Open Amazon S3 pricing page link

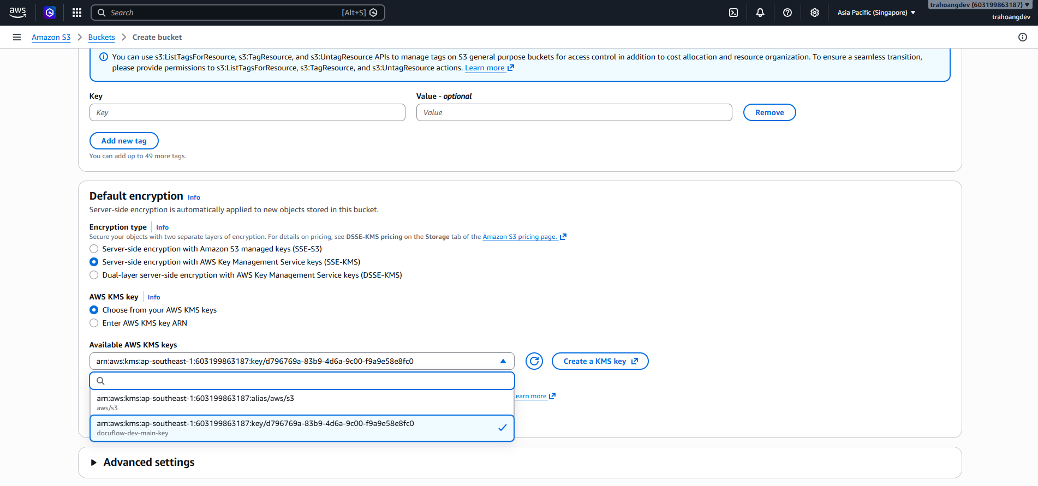(x=524, y=237)
